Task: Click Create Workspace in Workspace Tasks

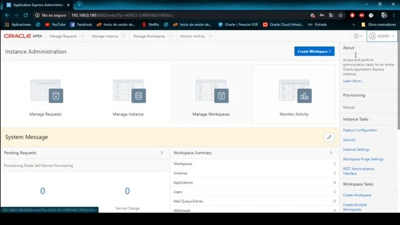Action: point(357,195)
